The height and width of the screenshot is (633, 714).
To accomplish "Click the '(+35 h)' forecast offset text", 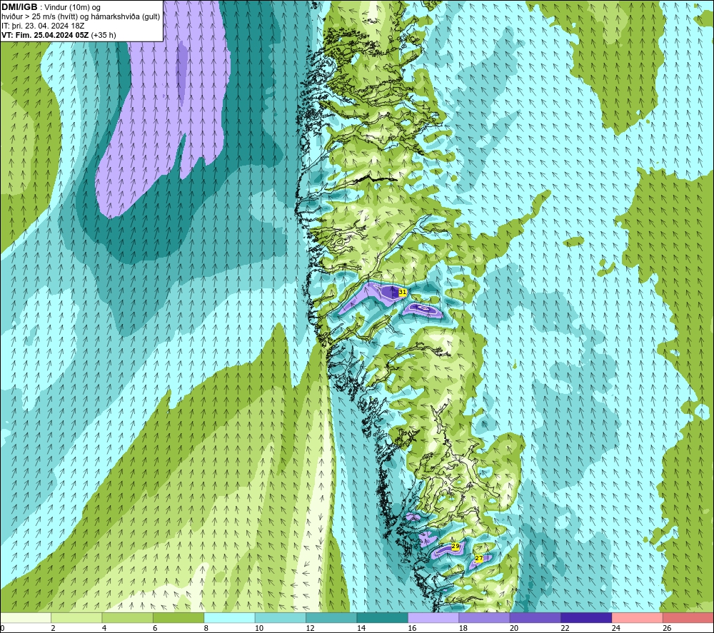I will 104,35.
